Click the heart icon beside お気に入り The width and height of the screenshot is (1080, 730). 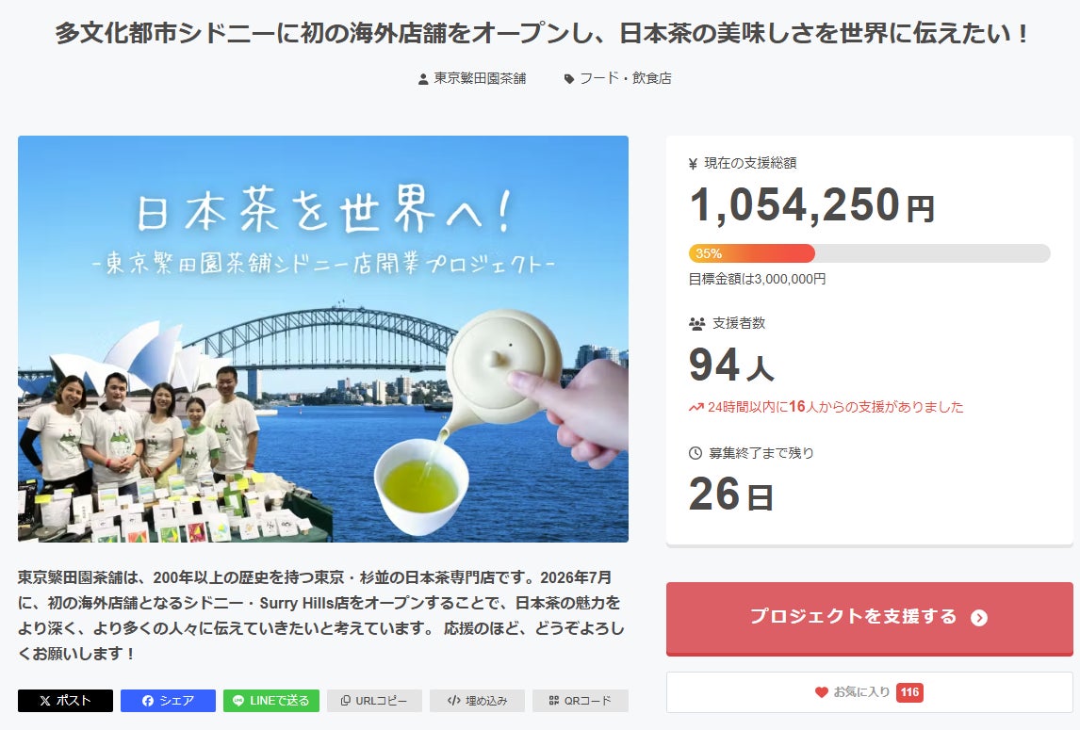(x=822, y=692)
